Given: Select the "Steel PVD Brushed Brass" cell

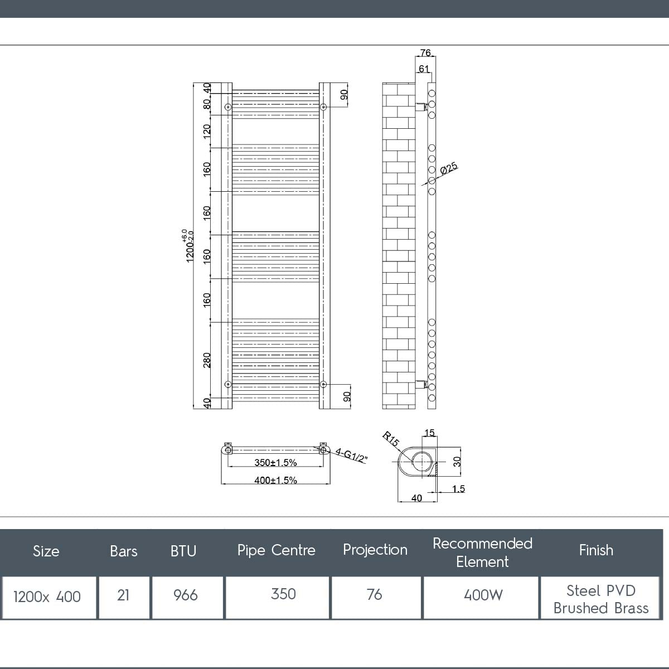Looking at the screenshot, I should pyautogui.click(x=601, y=599).
